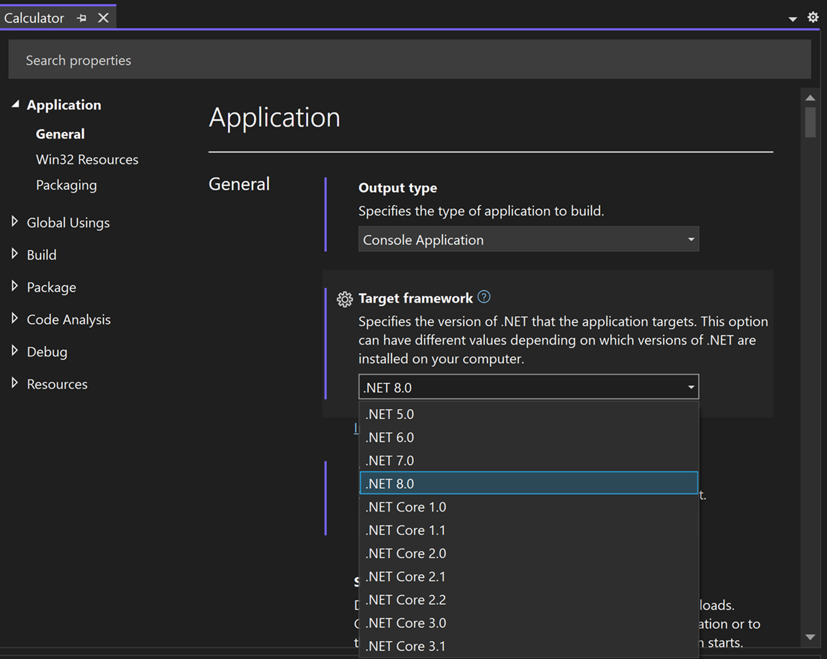Viewport: 827px width, 659px height.
Task: Click the gear icon beside Target framework
Action: tap(344, 299)
